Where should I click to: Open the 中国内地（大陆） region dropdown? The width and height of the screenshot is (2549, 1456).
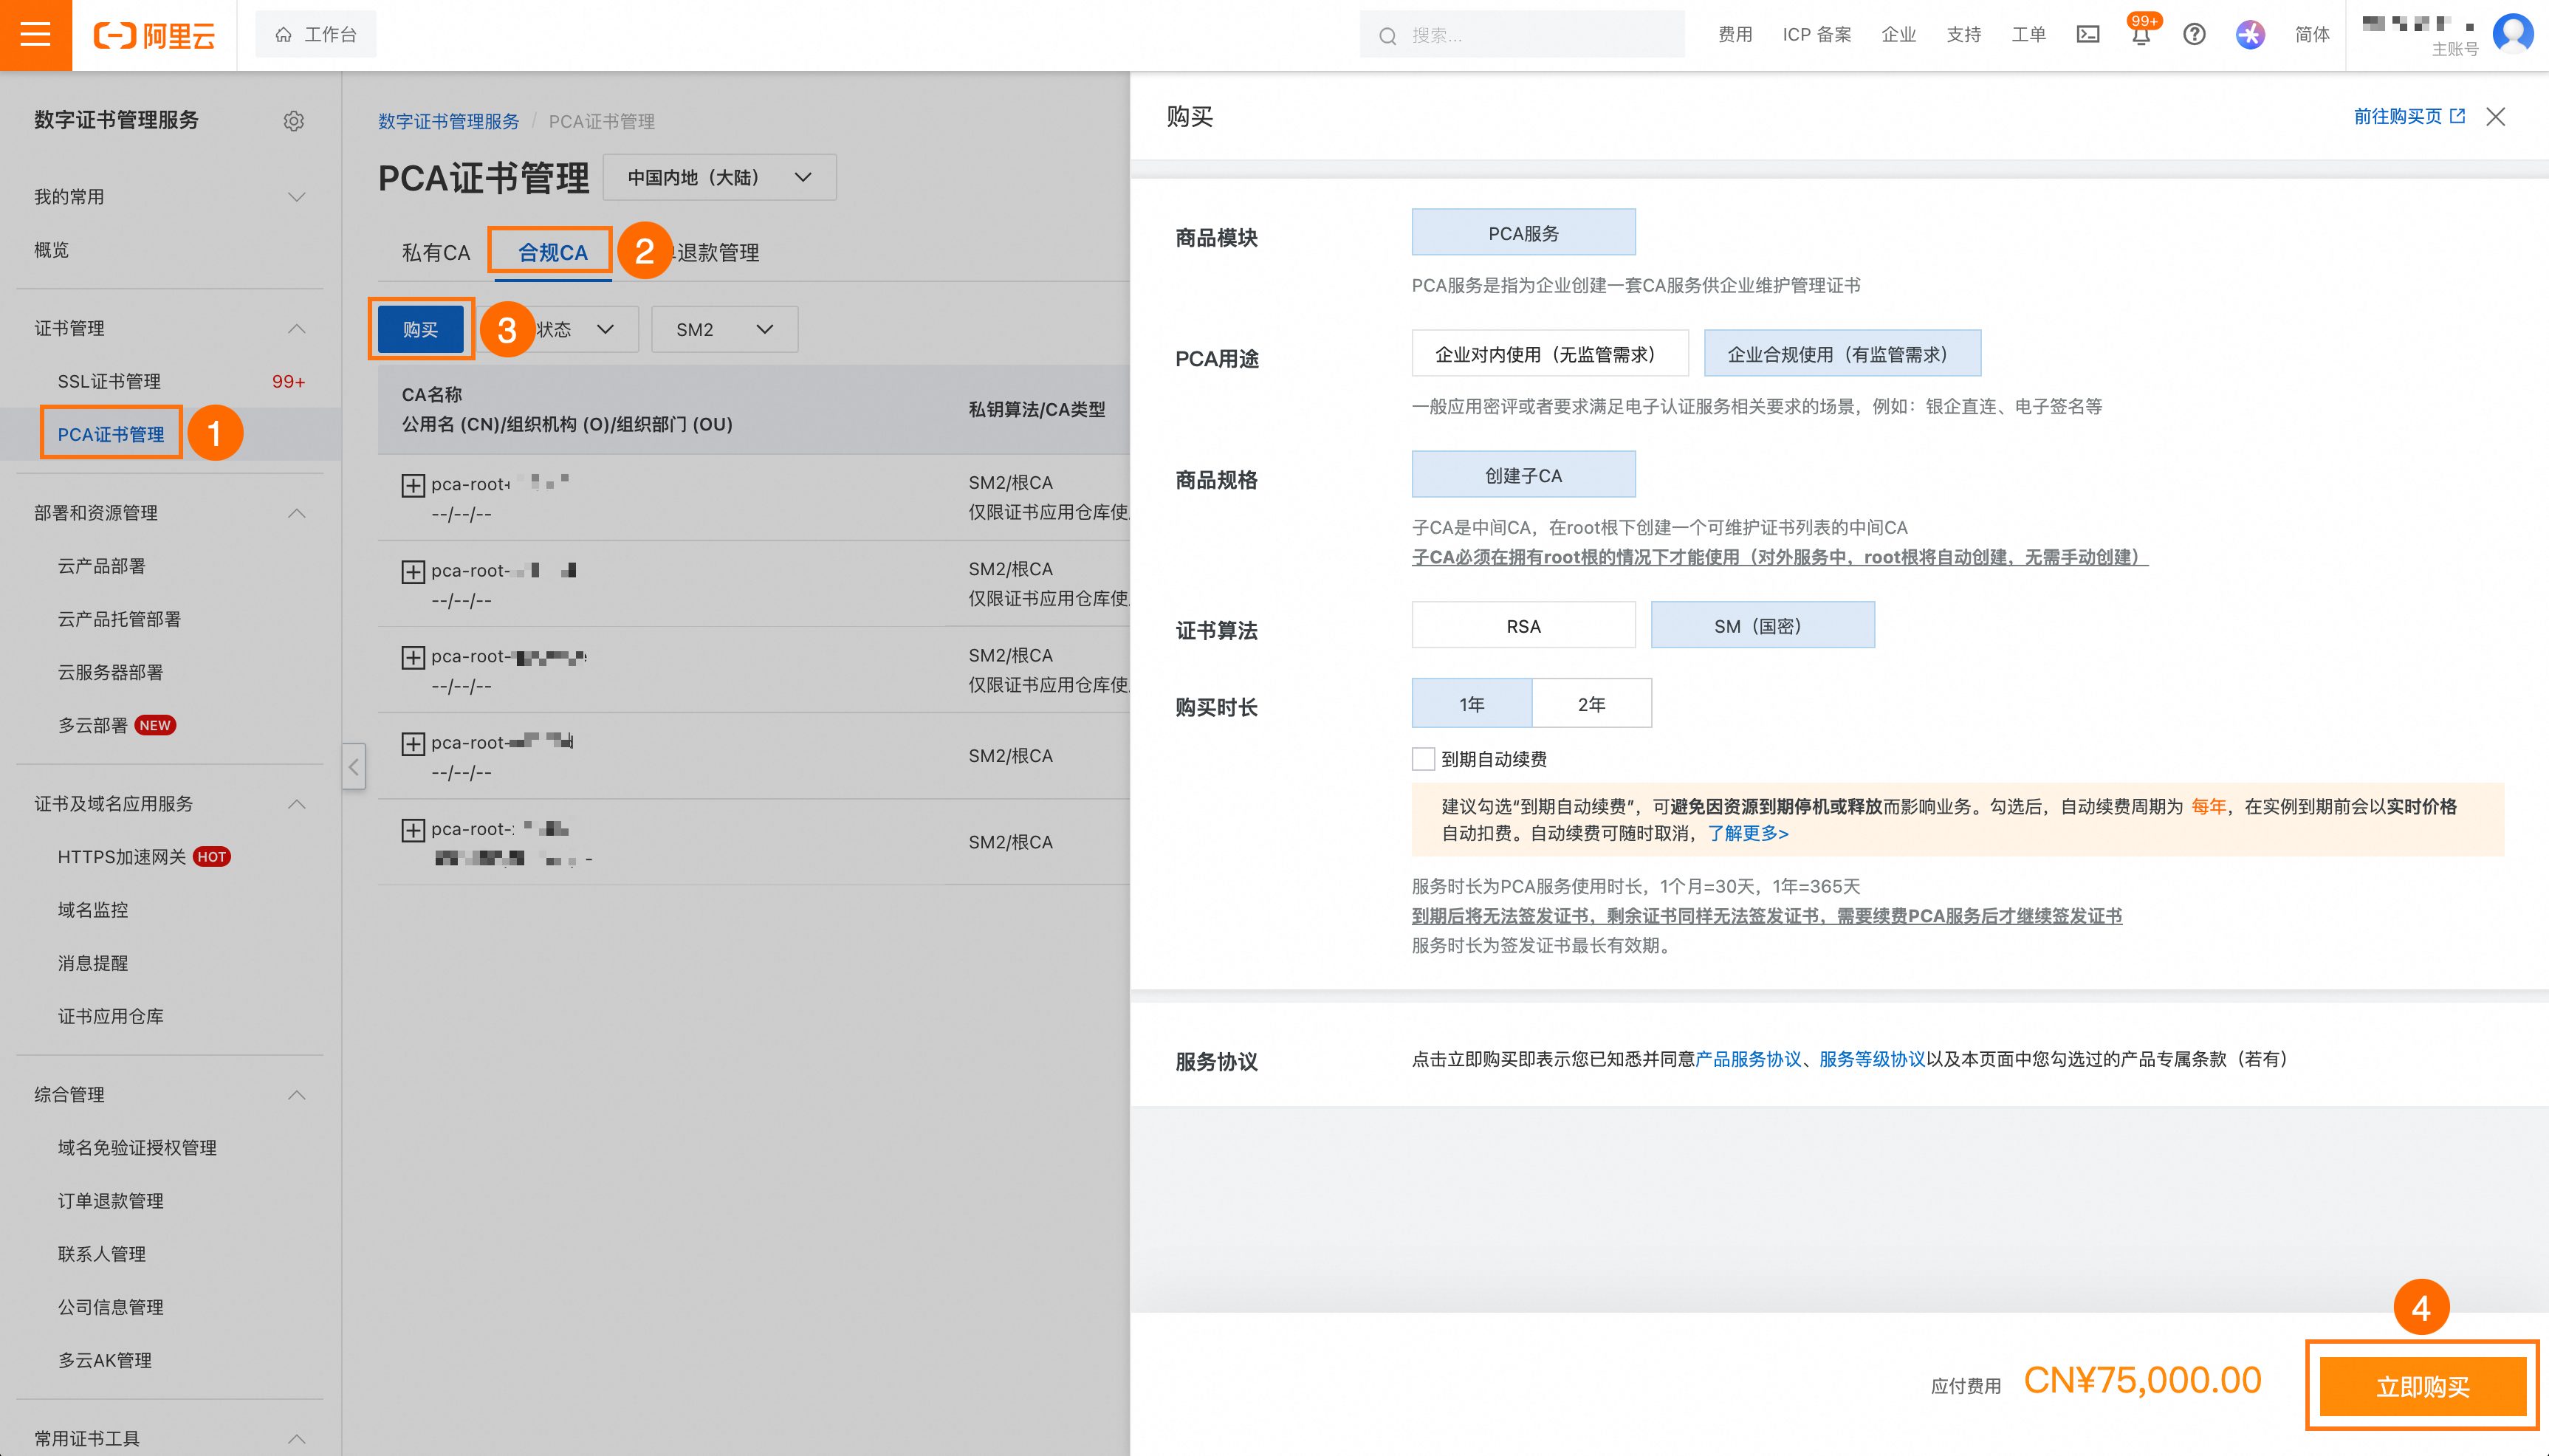[719, 177]
